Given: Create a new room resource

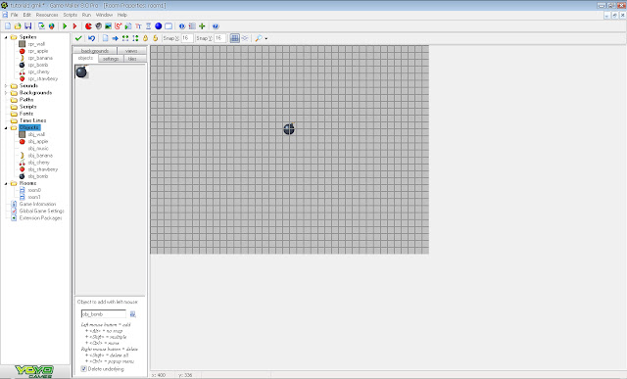Looking at the screenshot, I should [169, 26].
